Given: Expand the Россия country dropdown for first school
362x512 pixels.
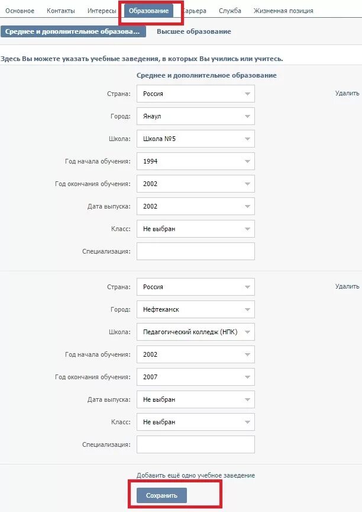Looking at the screenshot, I should coord(195,94).
